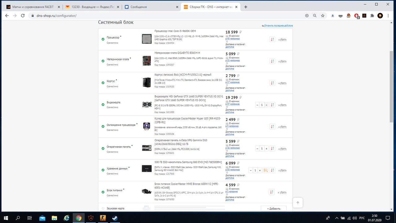This screenshot has width=396, height=223.
Task: Increase Хранение данных quantity with plus
Action: point(260,170)
